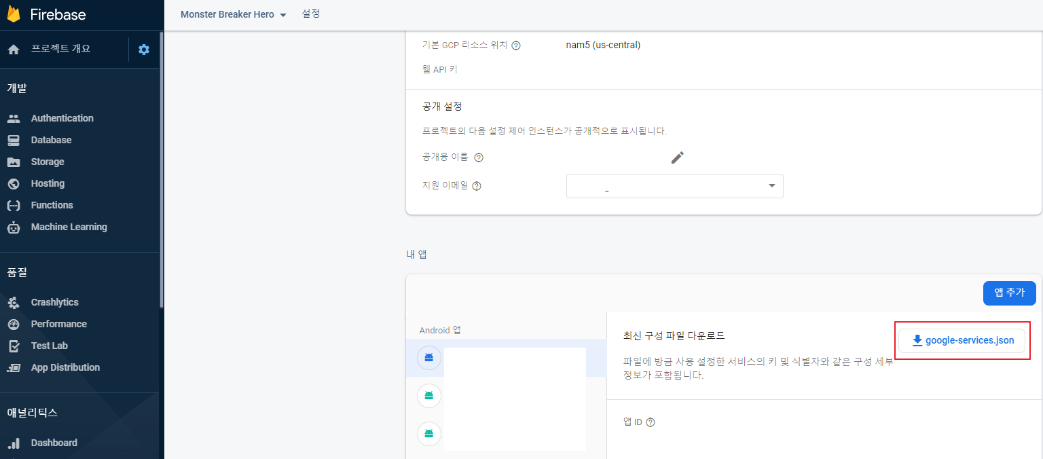Click the App Distribution icon

pyautogui.click(x=14, y=367)
